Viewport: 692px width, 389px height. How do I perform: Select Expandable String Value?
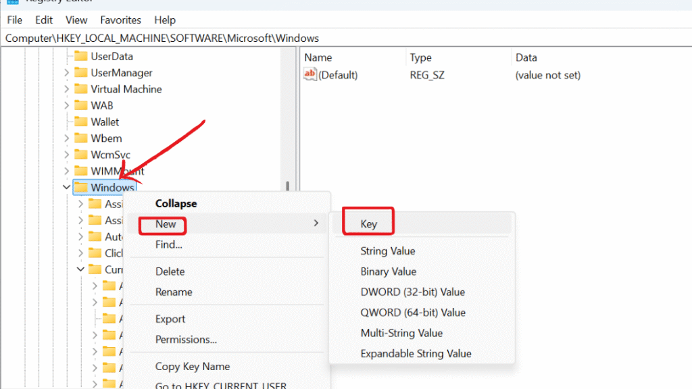(416, 353)
